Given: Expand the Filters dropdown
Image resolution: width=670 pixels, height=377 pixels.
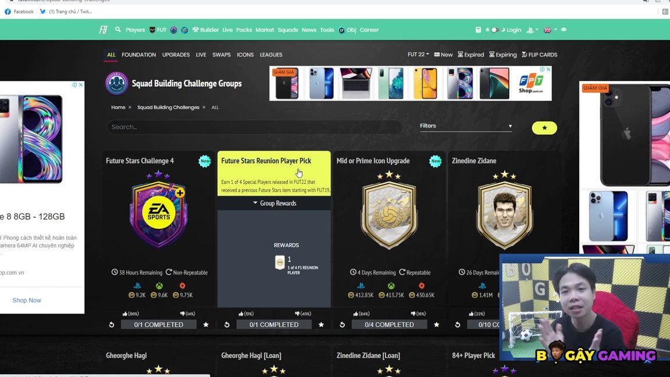Looking at the screenshot, I should [466, 126].
